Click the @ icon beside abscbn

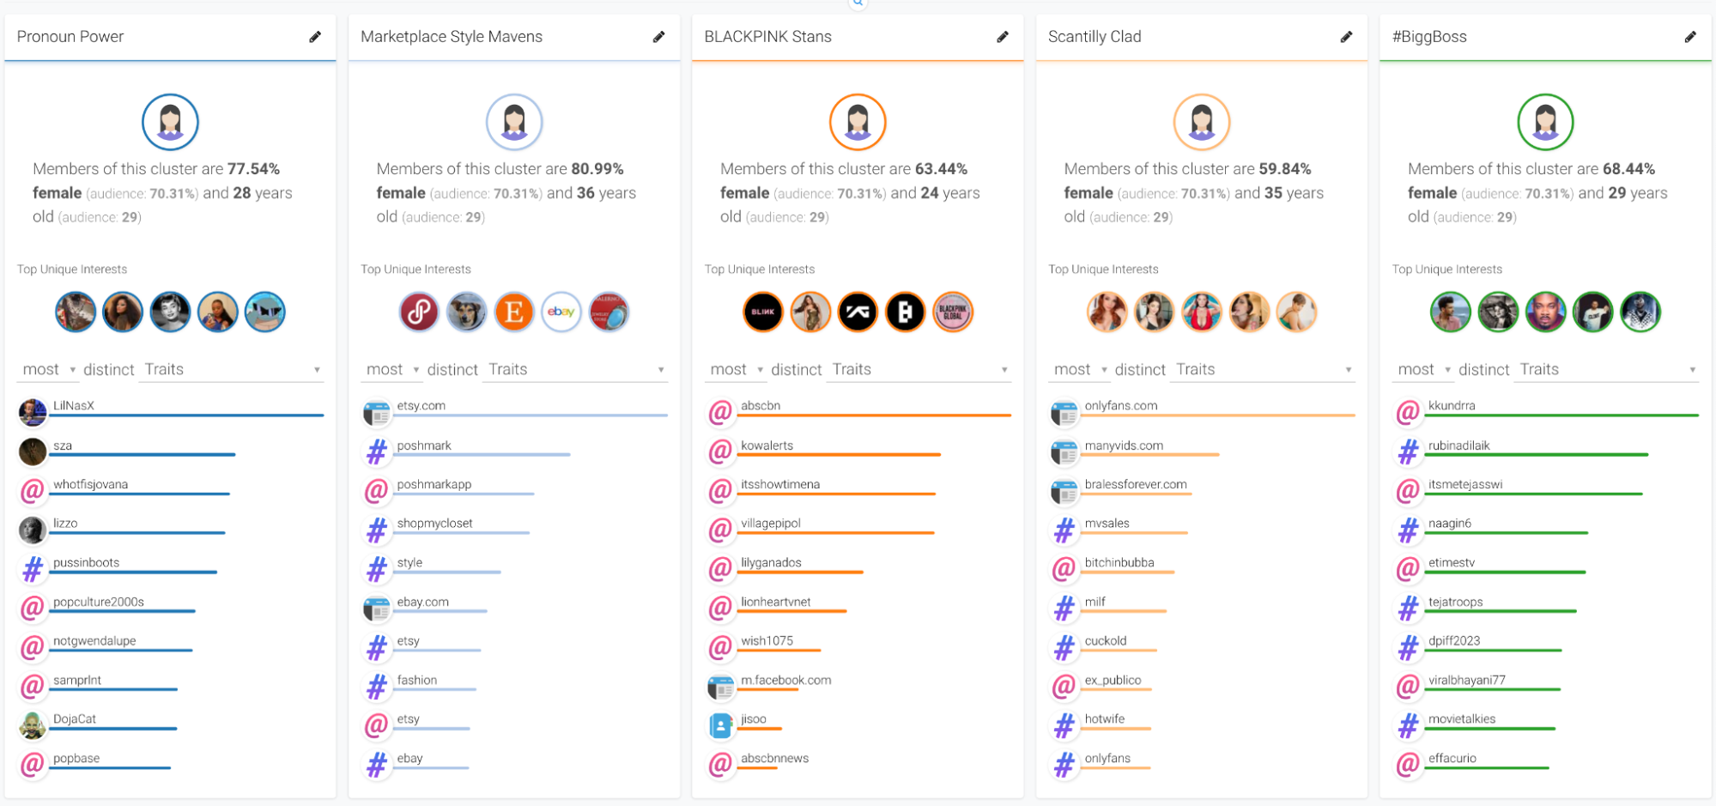[x=720, y=413]
